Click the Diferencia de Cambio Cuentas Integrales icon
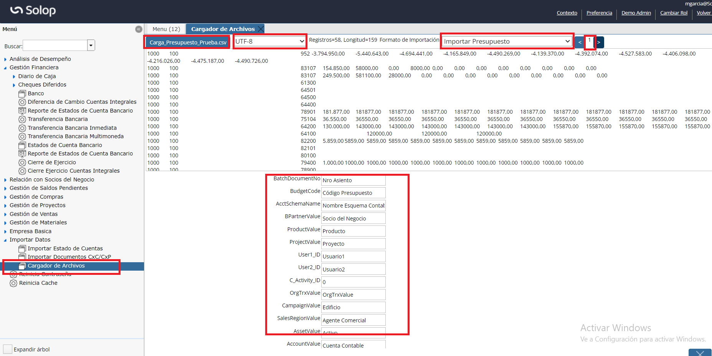712x356 pixels. [x=22, y=102]
